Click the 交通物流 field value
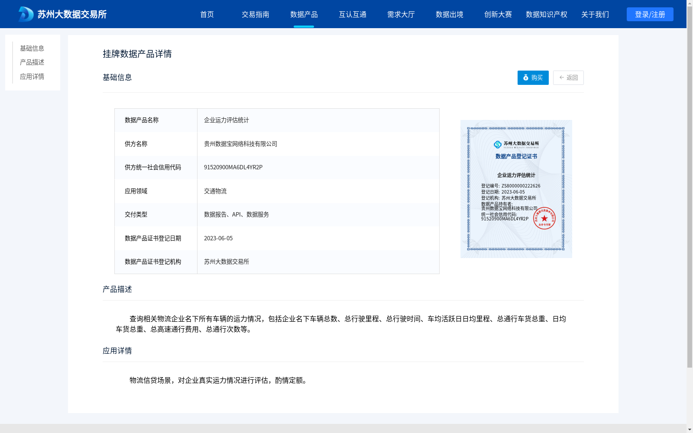The image size is (693, 433). (215, 191)
